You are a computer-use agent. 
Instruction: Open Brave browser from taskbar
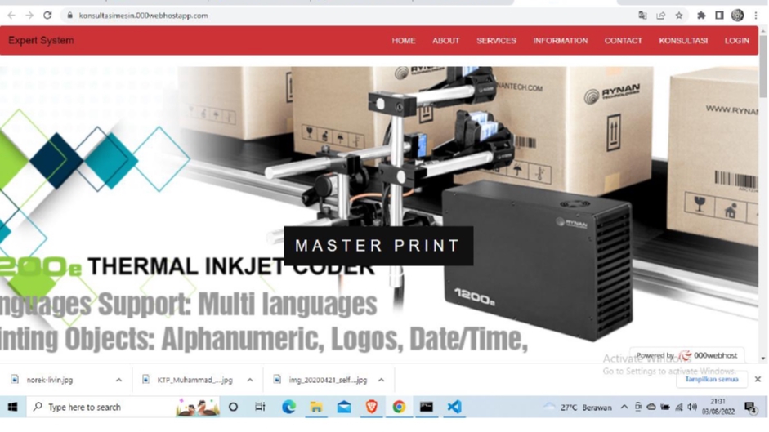tap(371, 407)
